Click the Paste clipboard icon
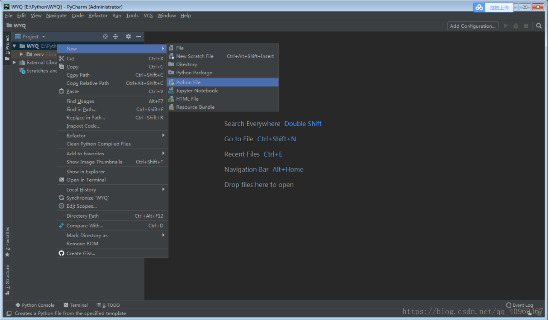 tap(62, 91)
